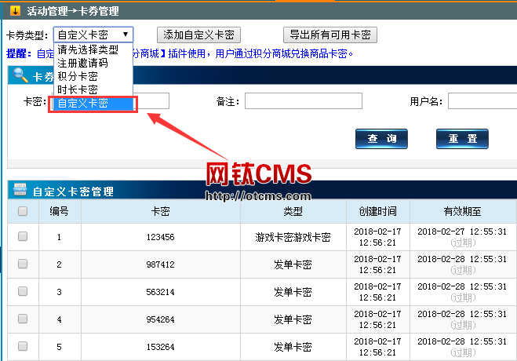Click the 活动管理→卡券管理 breadcrumb title
This screenshot has width=517, height=361.
73,11
